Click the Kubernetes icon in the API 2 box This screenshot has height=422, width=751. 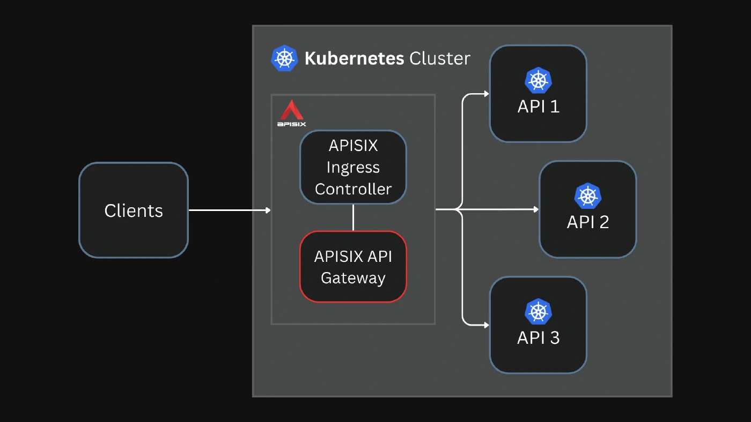click(588, 196)
